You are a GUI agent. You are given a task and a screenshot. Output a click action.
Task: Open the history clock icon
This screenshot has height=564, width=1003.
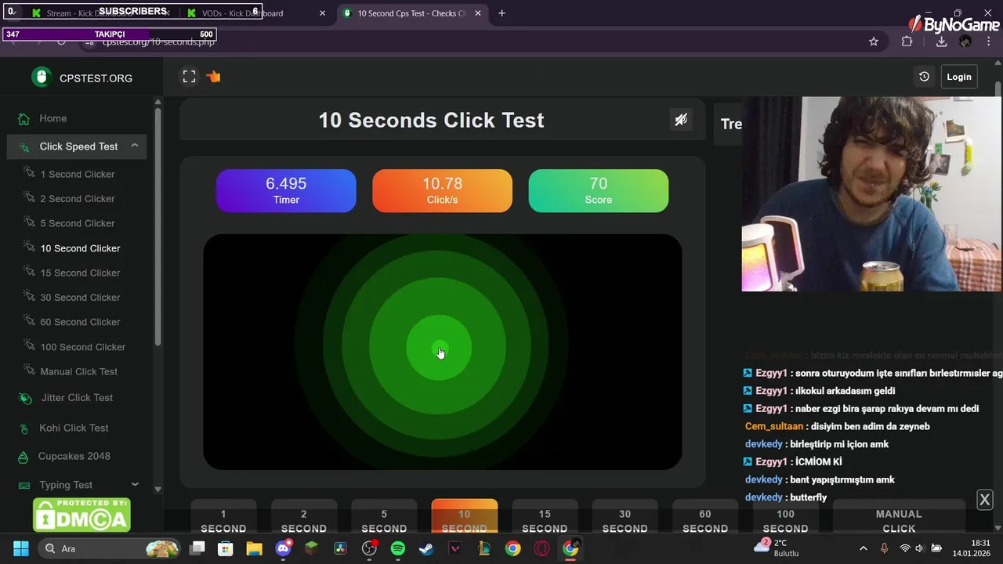point(924,77)
